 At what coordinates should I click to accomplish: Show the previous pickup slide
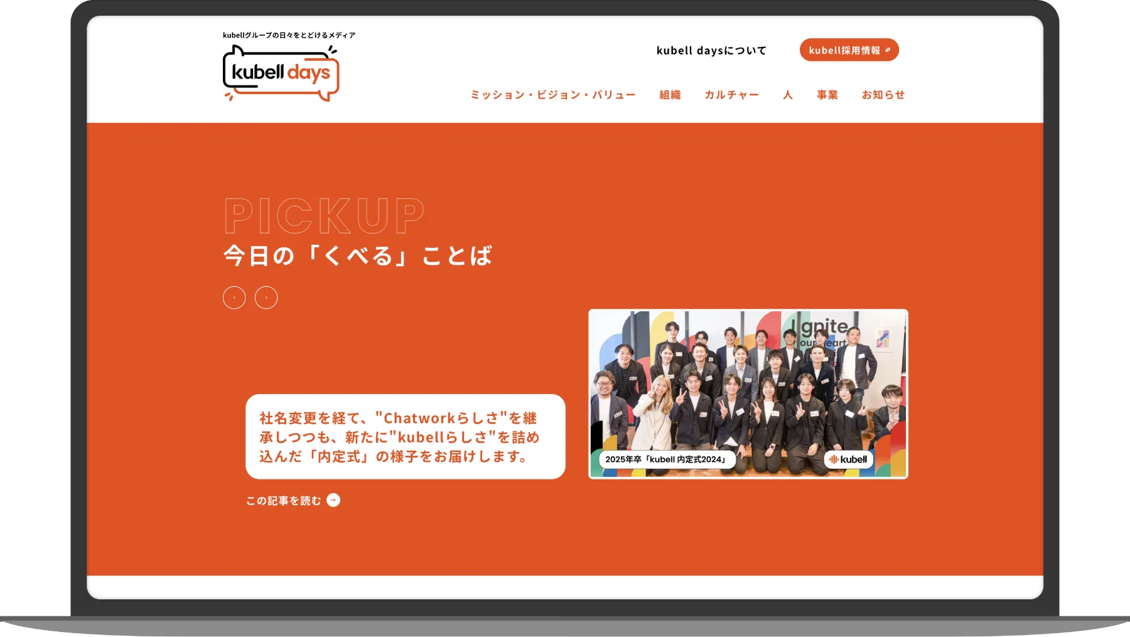(234, 297)
